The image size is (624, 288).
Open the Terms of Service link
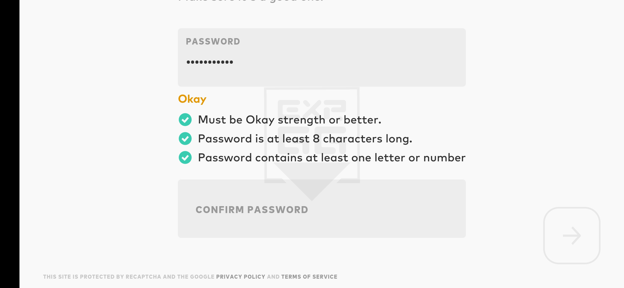click(309, 277)
